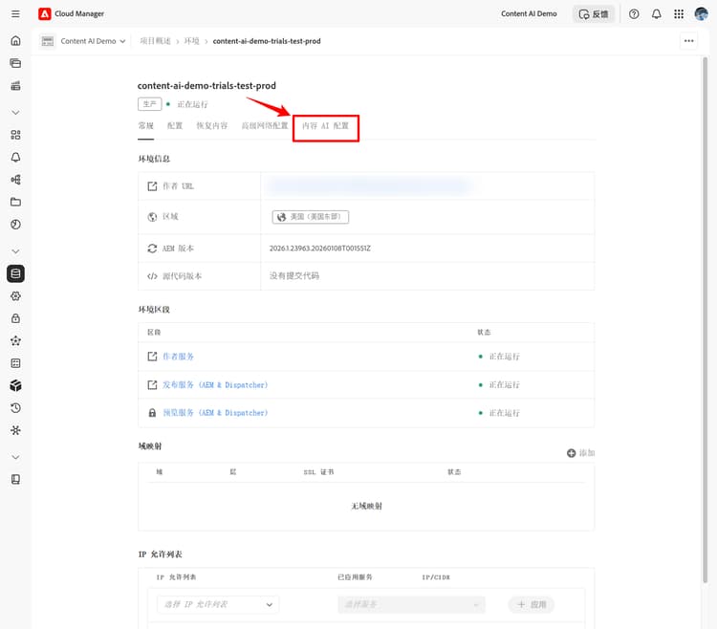The image size is (717, 629).
Task: Open the history clock icon in sidebar
Action: 15,408
